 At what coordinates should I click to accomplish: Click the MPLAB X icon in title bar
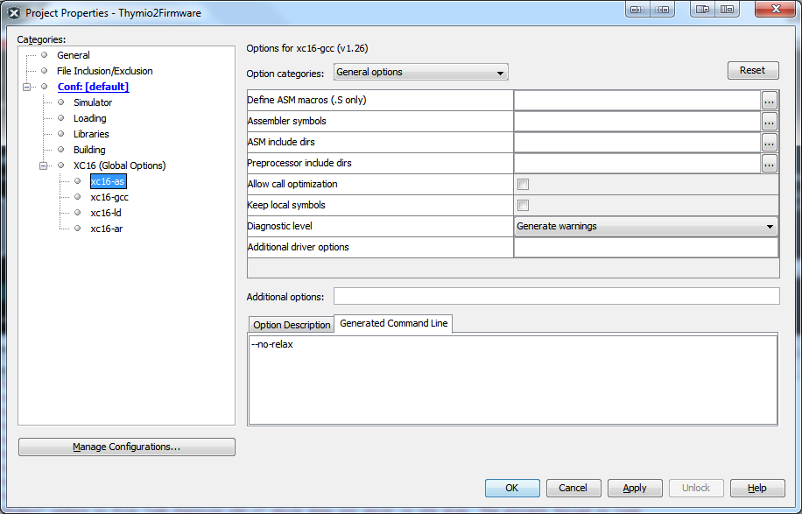click(x=14, y=13)
